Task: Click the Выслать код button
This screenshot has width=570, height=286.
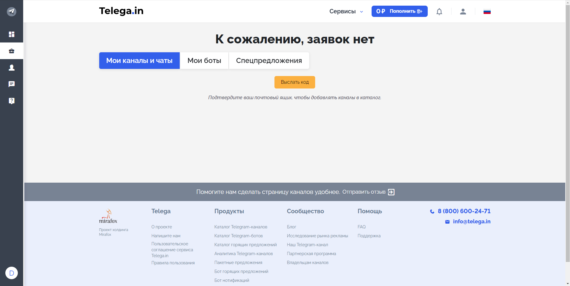Action: coord(295,82)
